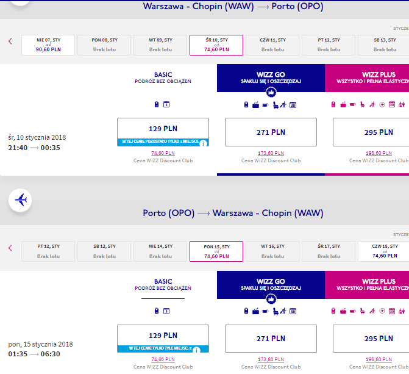The height and width of the screenshot is (374, 409).
Task: Click the airplane icon beside Porto to Warszawa header
Action: [x=20, y=200]
